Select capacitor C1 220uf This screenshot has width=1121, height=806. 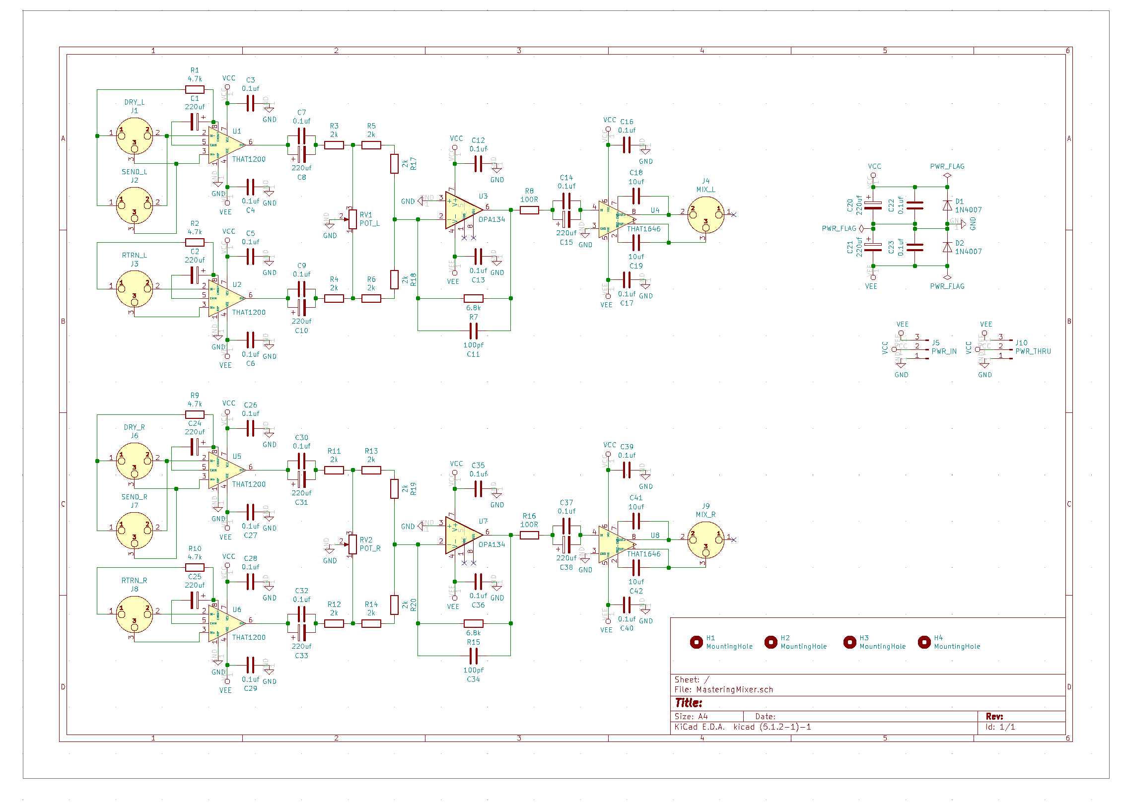pos(195,122)
